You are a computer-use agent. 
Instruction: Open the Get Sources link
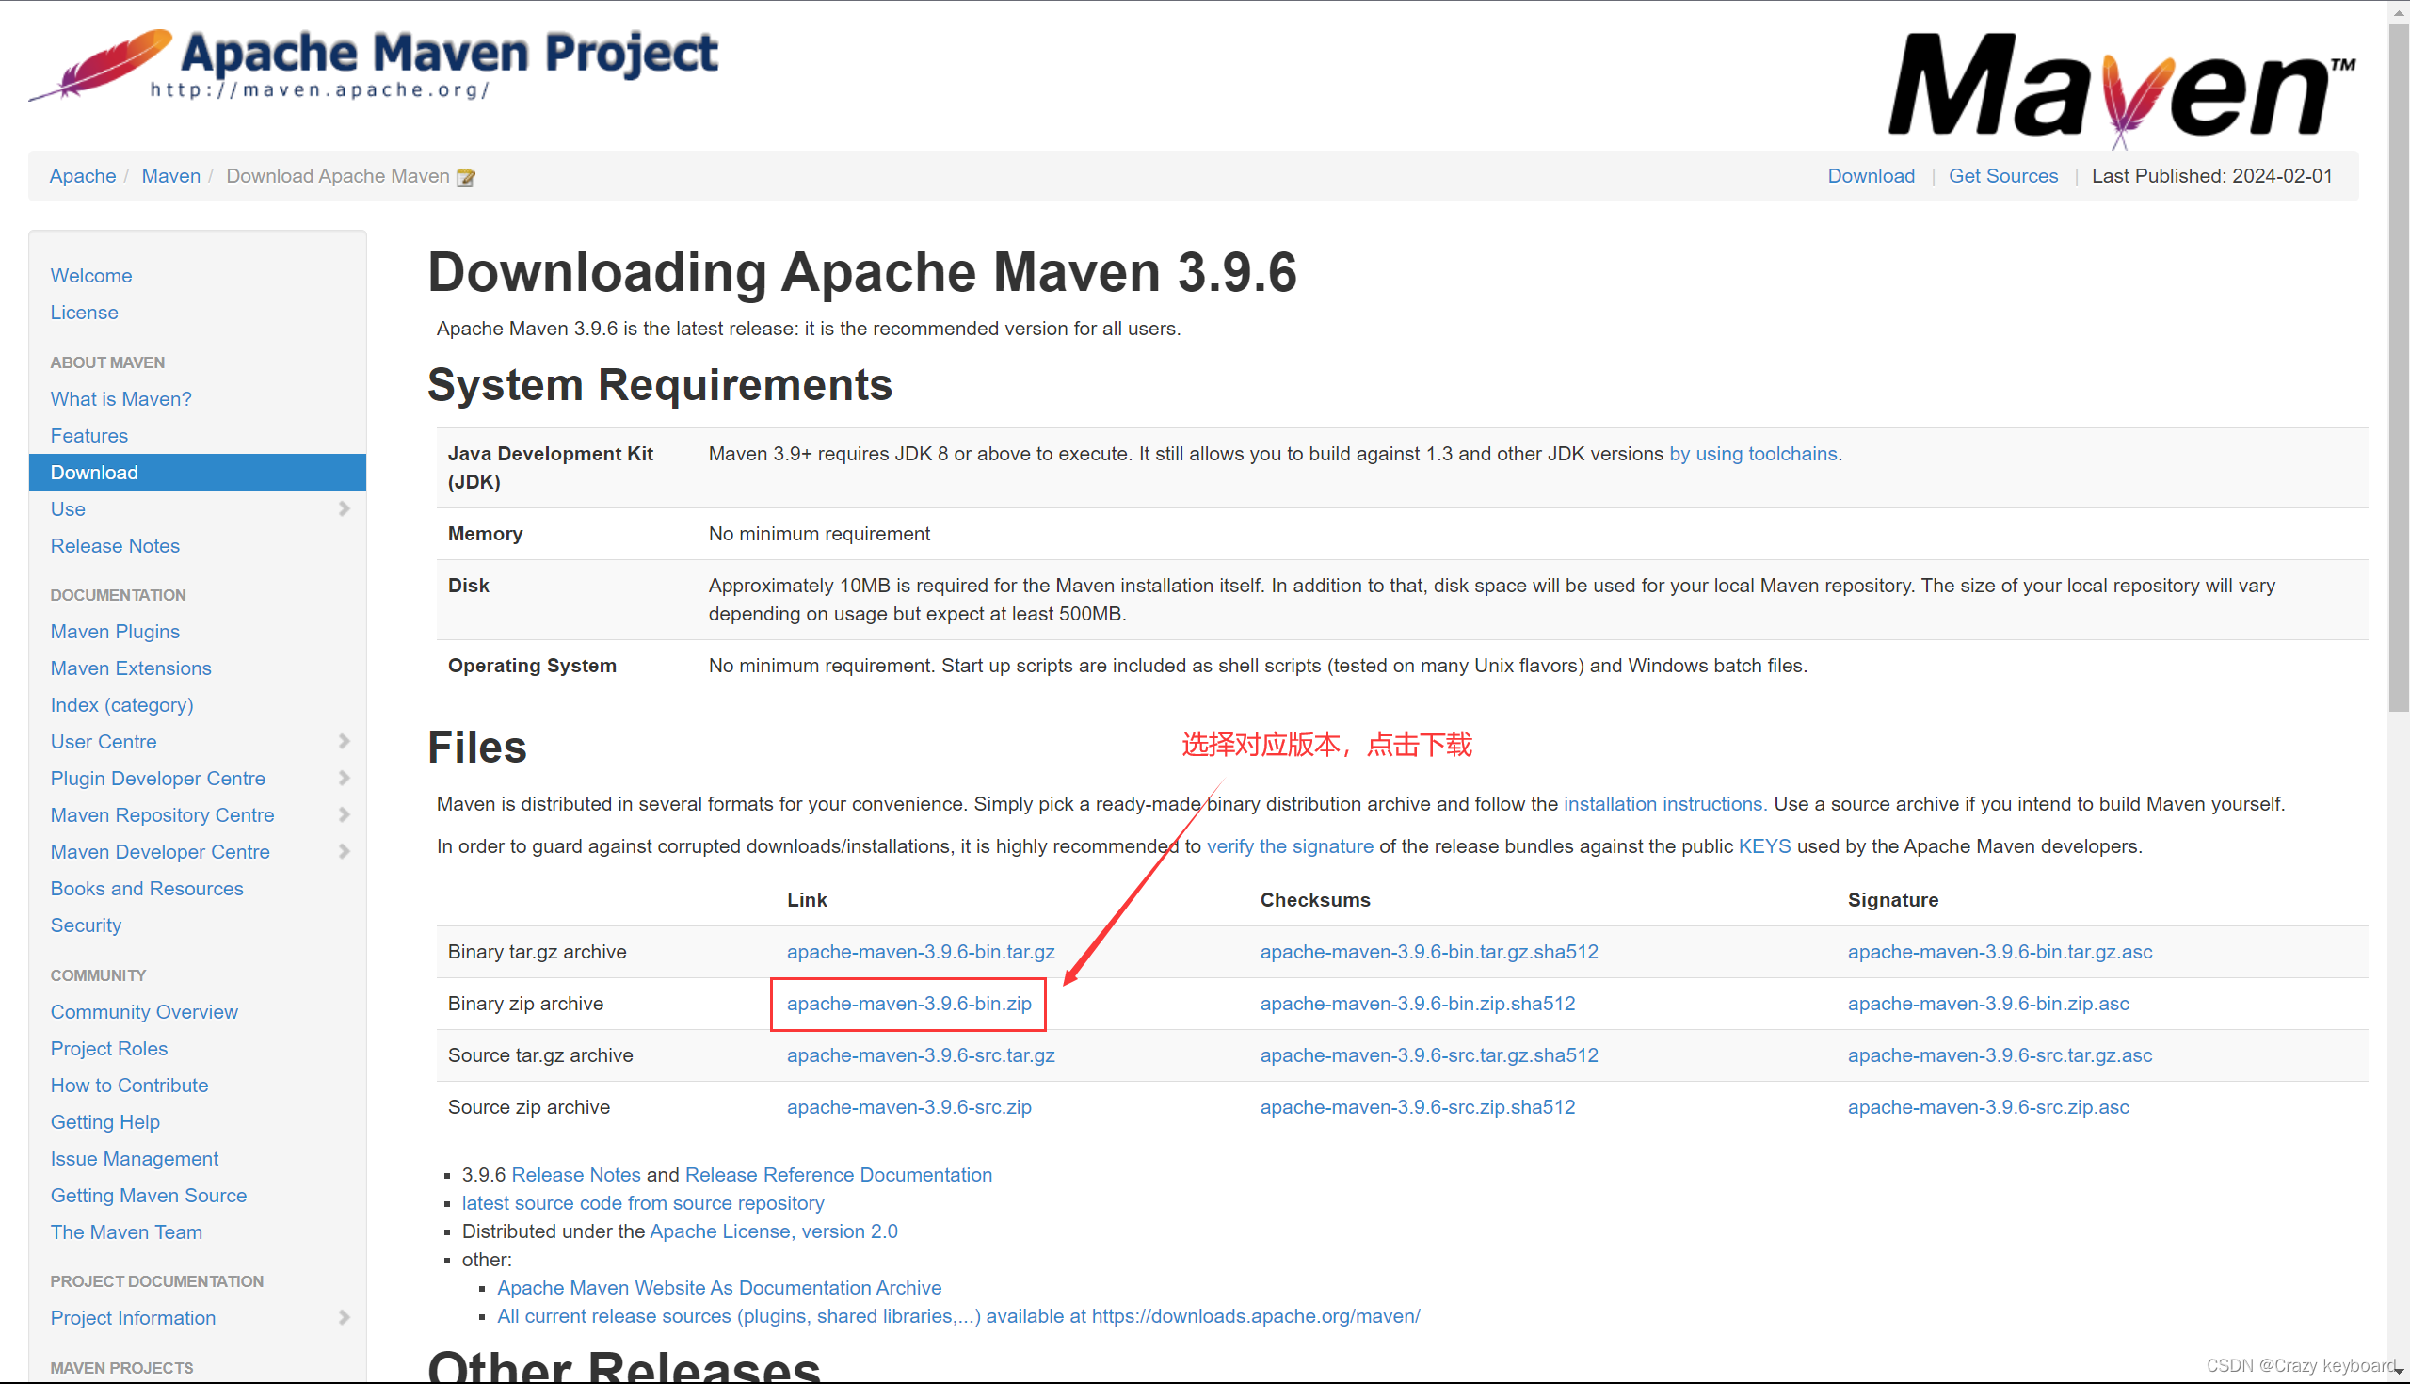click(2003, 176)
